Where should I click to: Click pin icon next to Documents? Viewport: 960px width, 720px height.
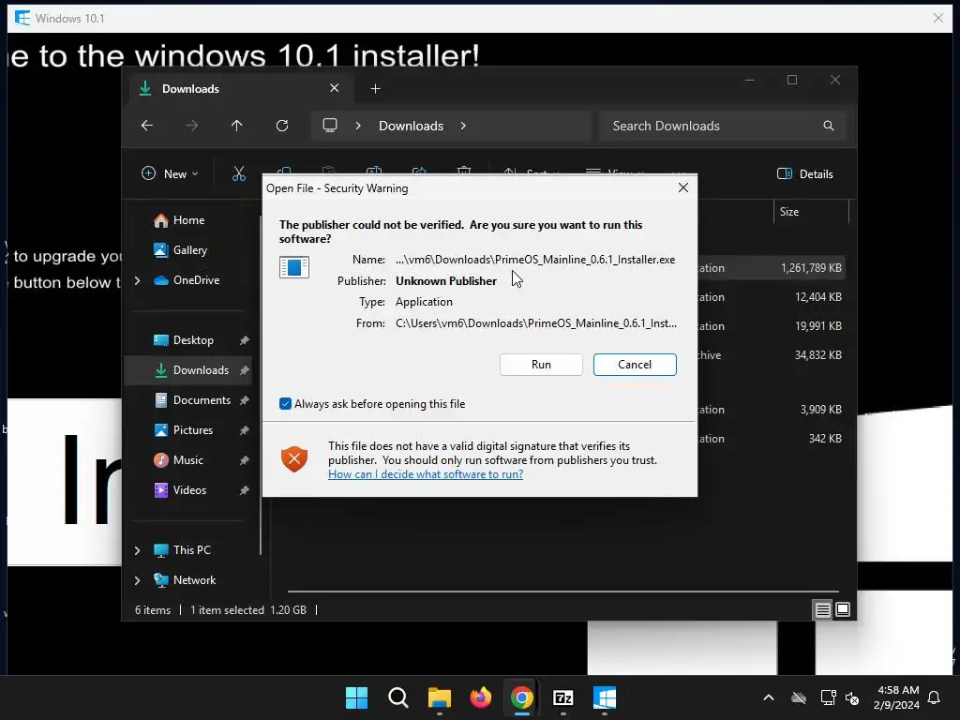(245, 400)
